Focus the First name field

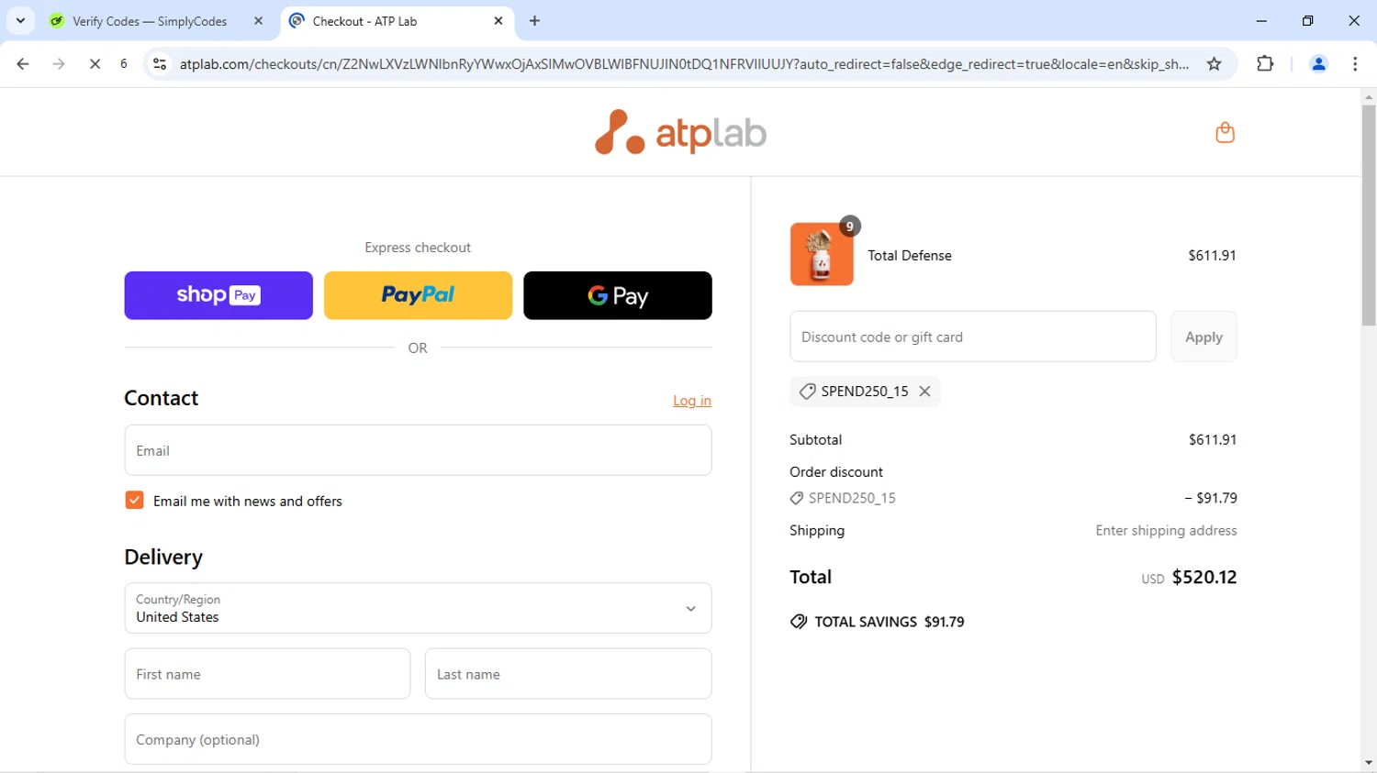click(x=267, y=674)
